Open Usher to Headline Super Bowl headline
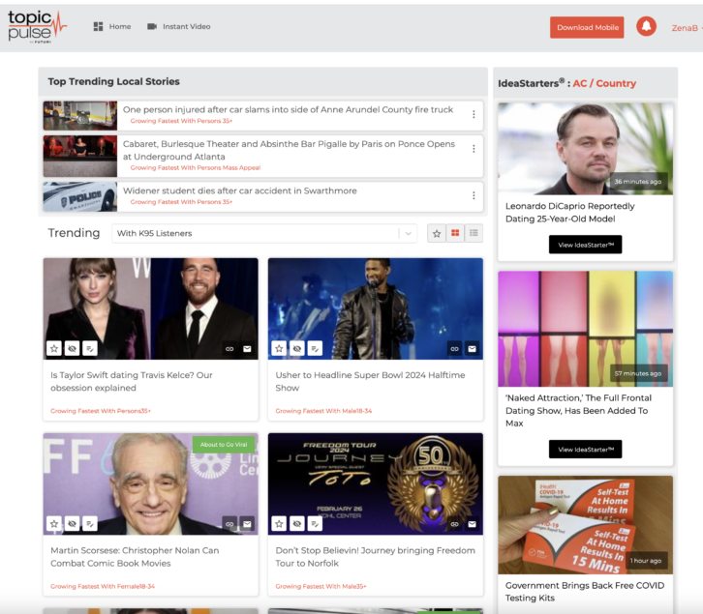 click(x=370, y=381)
